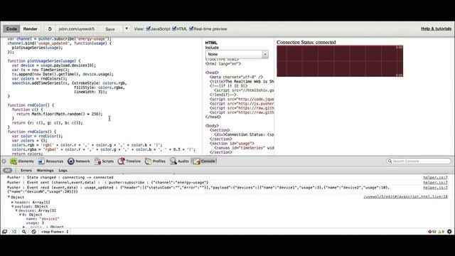The width and height of the screenshot is (455, 256).
Task: Click the 'function rndColors() {' code line
Action: click(32, 132)
